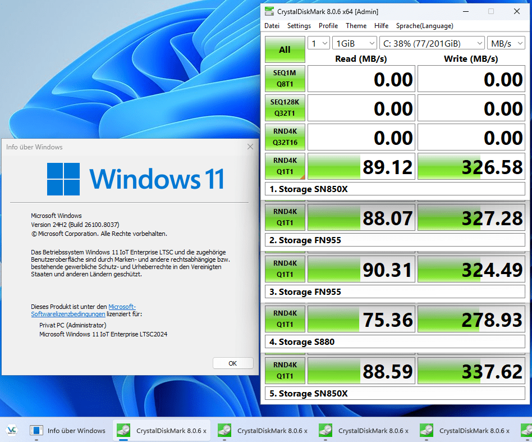Switch to Info über Windows taskbar item
This screenshot has width=532, height=442.
coord(67,430)
